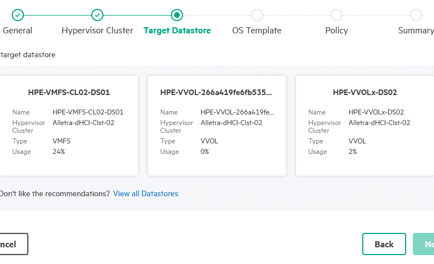Click the name value HPE-VVOL-266a419fe...
This screenshot has width=434, height=264.
(237, 112)
